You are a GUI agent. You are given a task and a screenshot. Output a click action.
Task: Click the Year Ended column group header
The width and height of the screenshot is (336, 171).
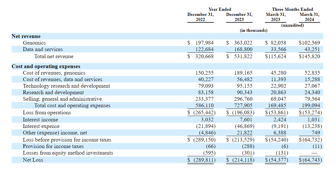[x=220, y=9]
